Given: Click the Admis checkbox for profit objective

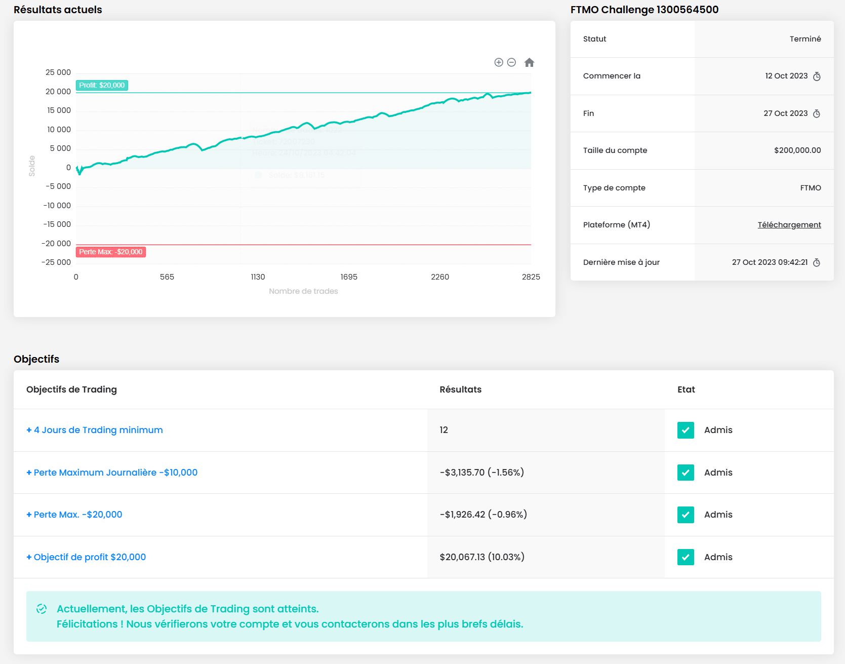Looking at the screenshot, I should click(x=686, y=557).
